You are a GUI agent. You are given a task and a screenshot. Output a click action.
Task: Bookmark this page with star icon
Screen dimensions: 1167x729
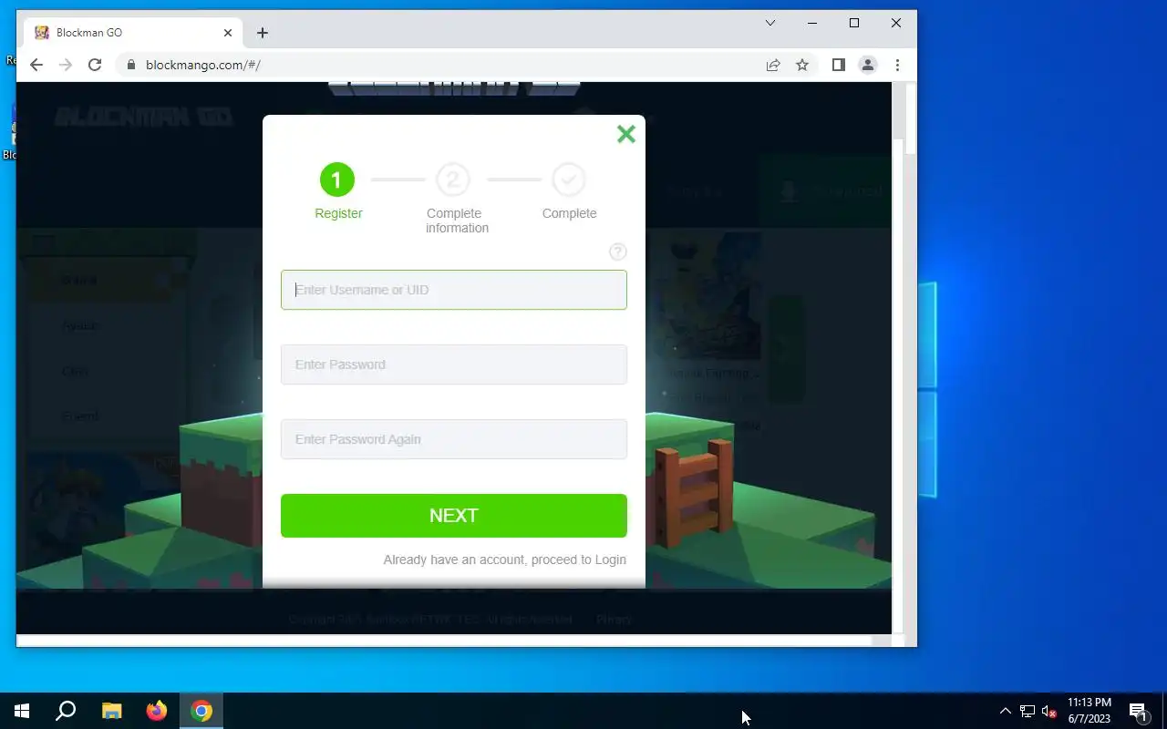802,65
